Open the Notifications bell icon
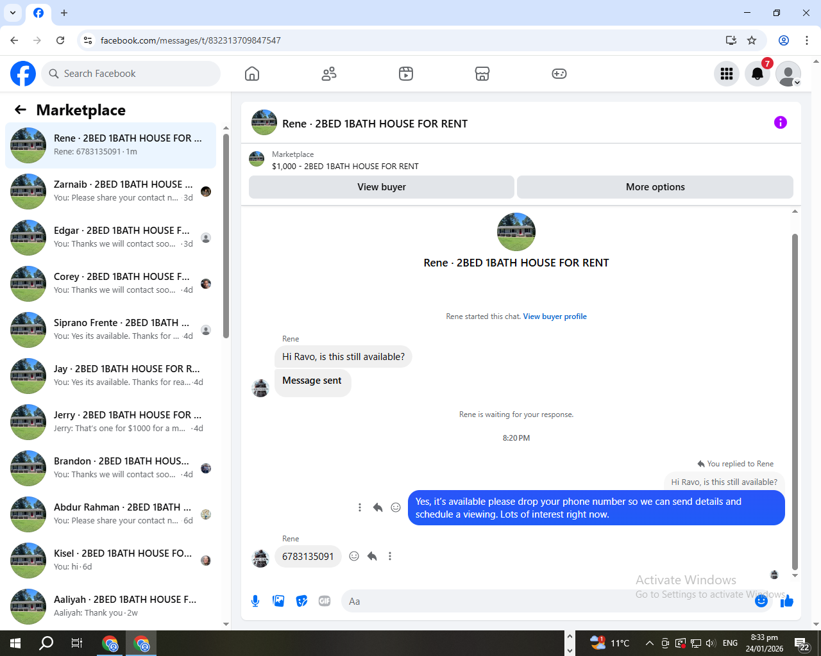This screenshot has height=656, width=821. 758,74
